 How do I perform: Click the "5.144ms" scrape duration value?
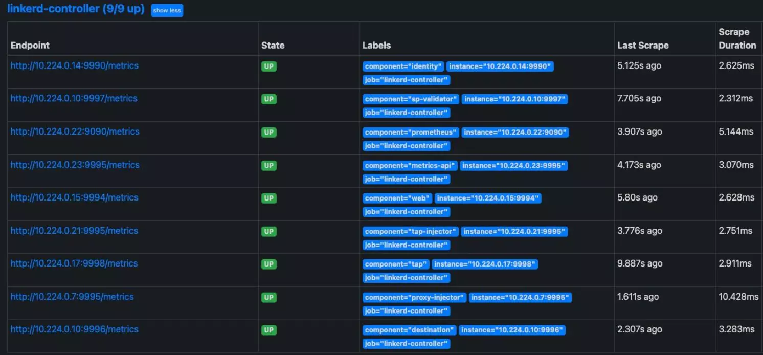click(x=736, y=131)
